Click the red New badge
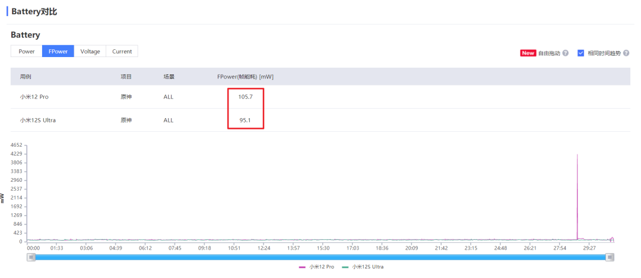 (528, 53)
